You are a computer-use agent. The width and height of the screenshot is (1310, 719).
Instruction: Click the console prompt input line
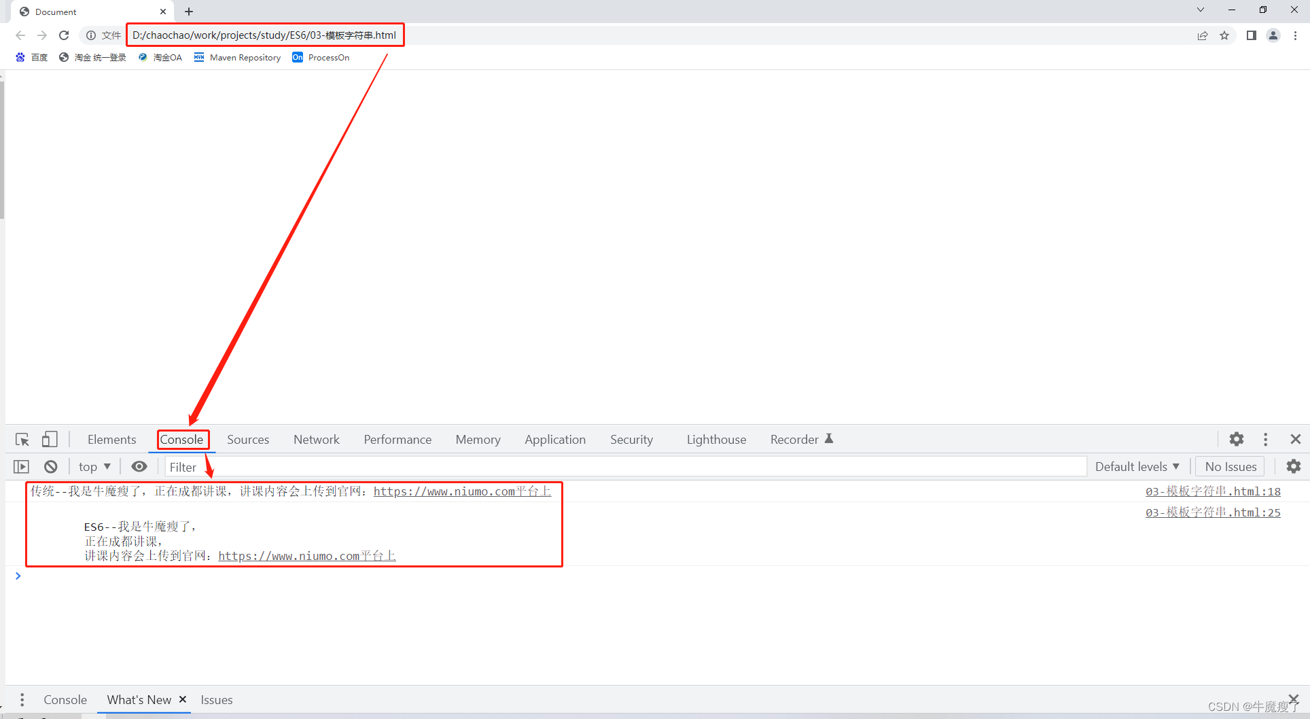tap(659, 576)
